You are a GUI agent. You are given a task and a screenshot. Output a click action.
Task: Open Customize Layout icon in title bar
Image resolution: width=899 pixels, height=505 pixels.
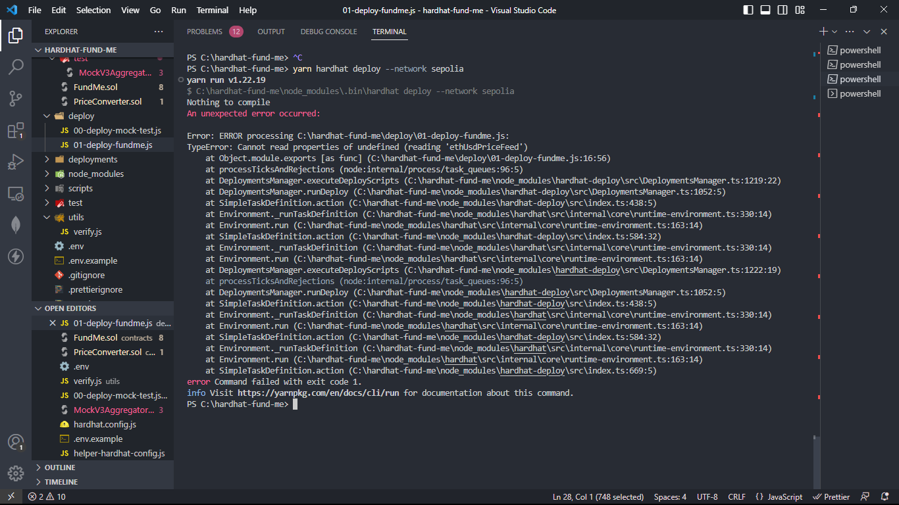pos(799,10)
